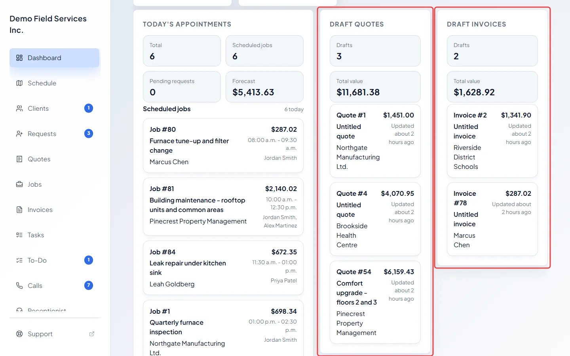Open Invoice #78 for Marcus Chen

492,219
